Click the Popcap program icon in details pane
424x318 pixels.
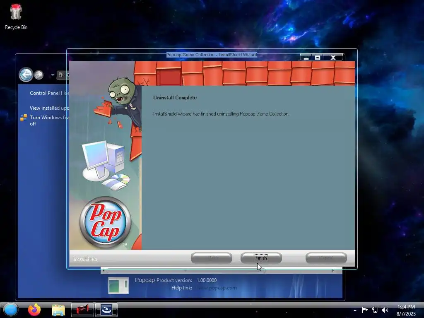click(118, 286)
